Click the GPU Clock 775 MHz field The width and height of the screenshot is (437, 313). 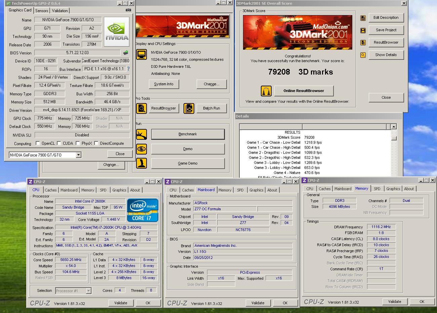(45, 118)
